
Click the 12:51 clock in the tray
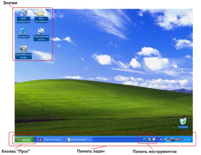pos(187,140)
